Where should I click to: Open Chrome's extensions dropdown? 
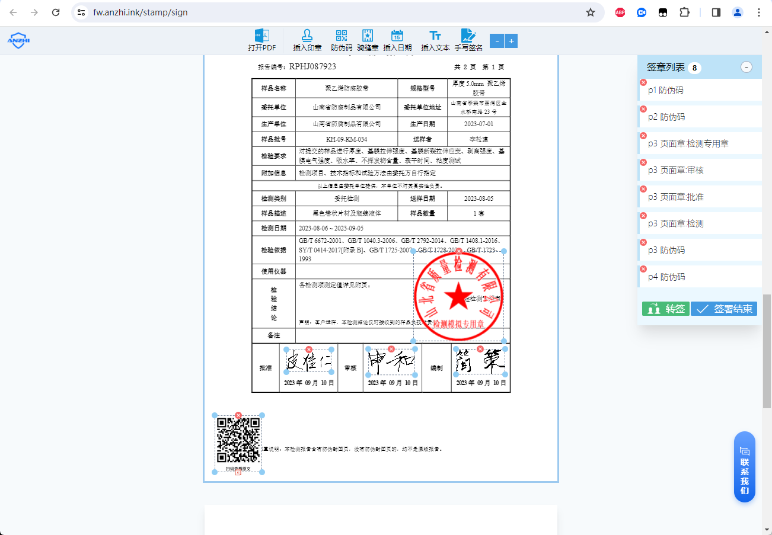pyautogui.click(x=684, y=12)
